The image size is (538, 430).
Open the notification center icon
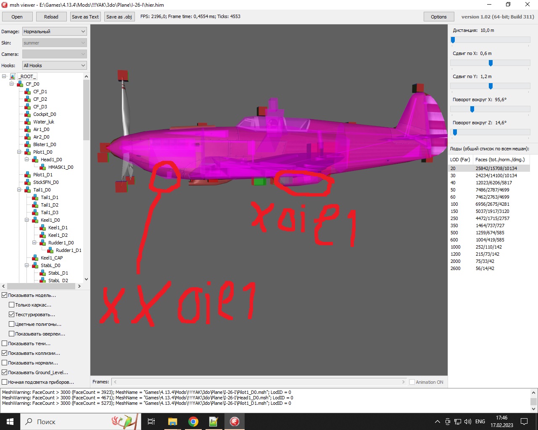coord(524,422)
